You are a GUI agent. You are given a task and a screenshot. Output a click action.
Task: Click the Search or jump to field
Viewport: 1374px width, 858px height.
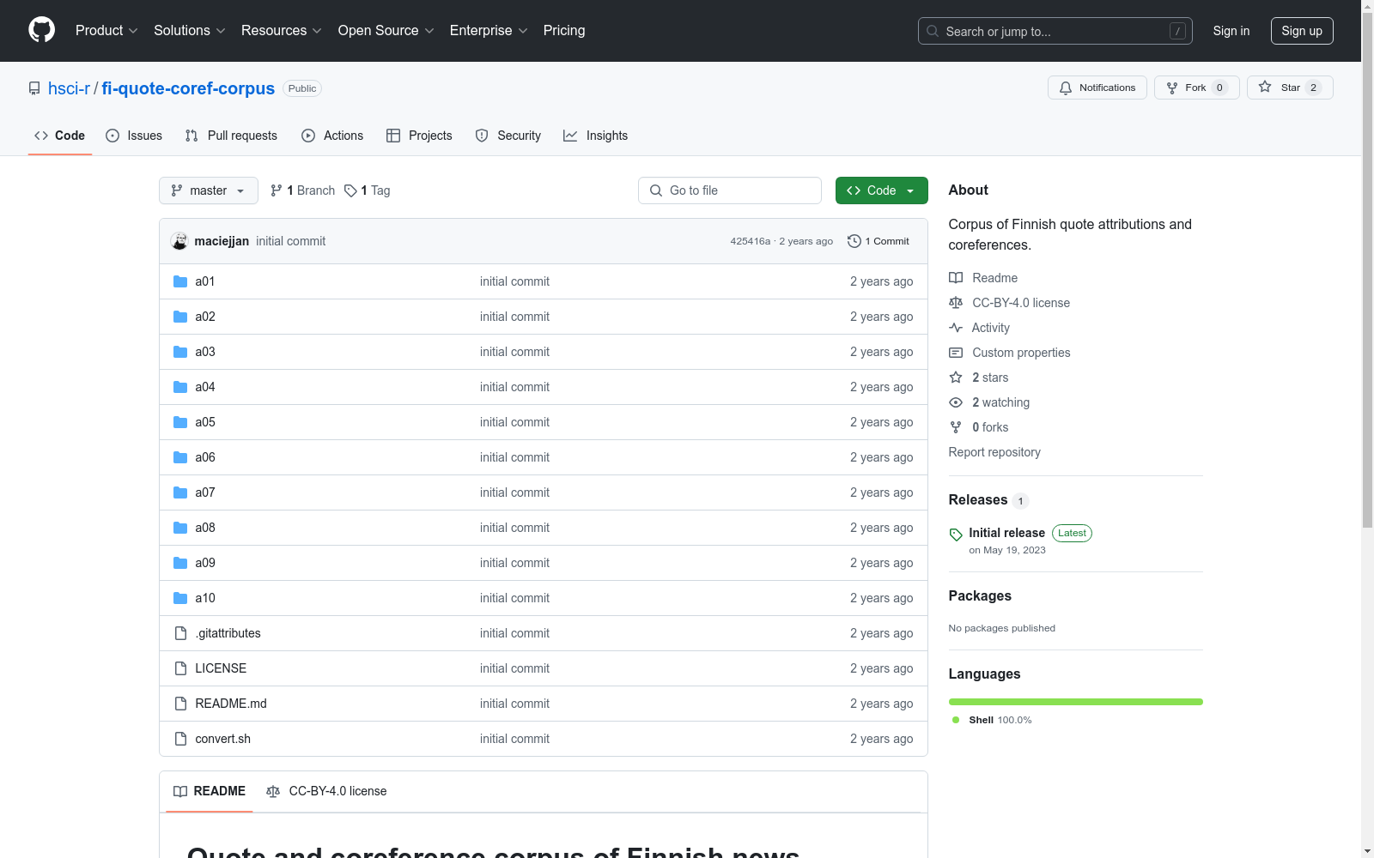point(1055,31)
